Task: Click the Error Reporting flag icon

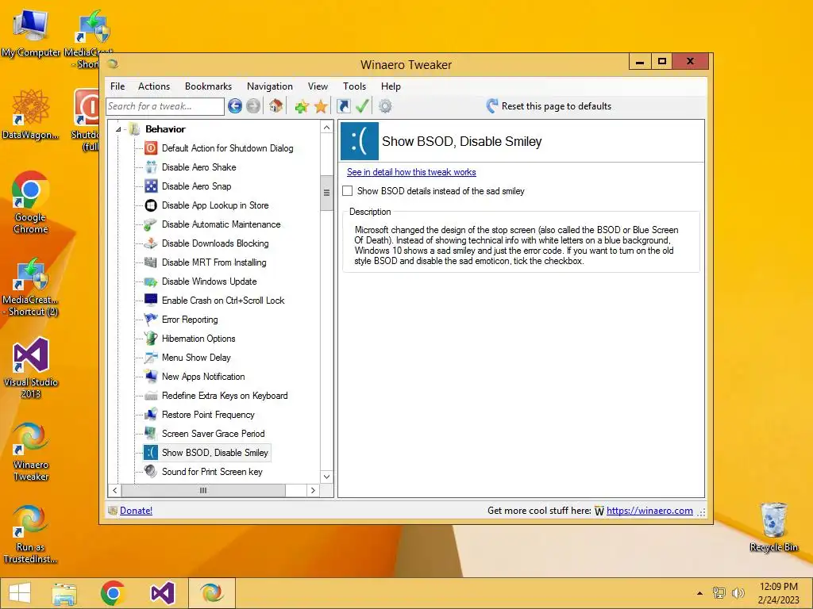Action: click(x=151, y=320)
